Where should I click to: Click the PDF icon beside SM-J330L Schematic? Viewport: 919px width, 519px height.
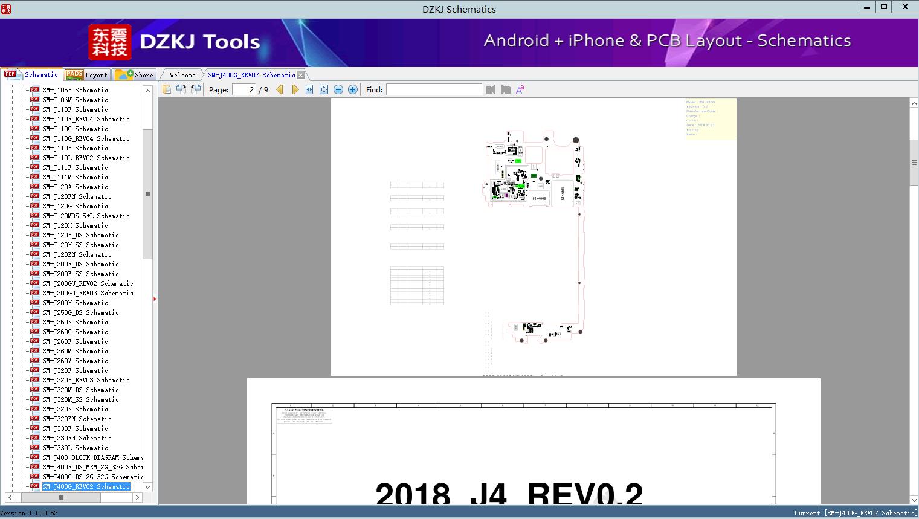point(34,448)
